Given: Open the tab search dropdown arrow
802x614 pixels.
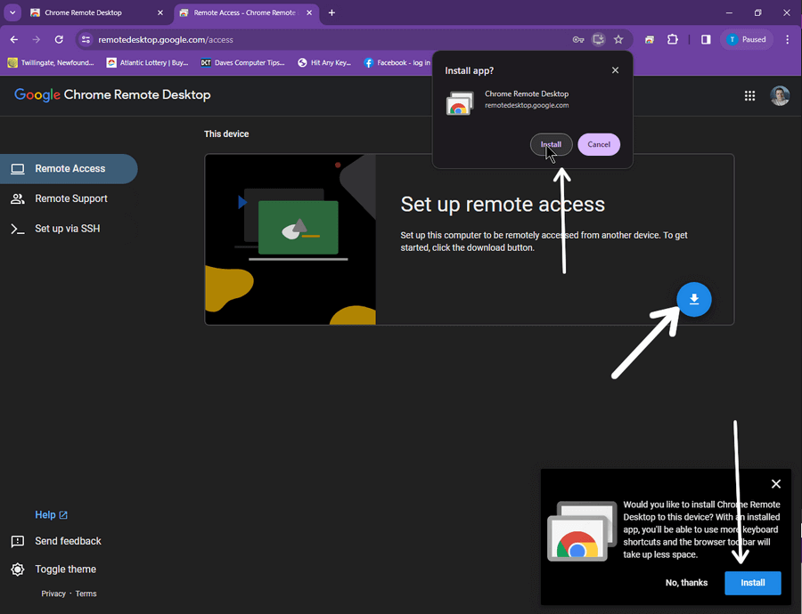Looking at the screenshot, I should (x=12, y=12).
